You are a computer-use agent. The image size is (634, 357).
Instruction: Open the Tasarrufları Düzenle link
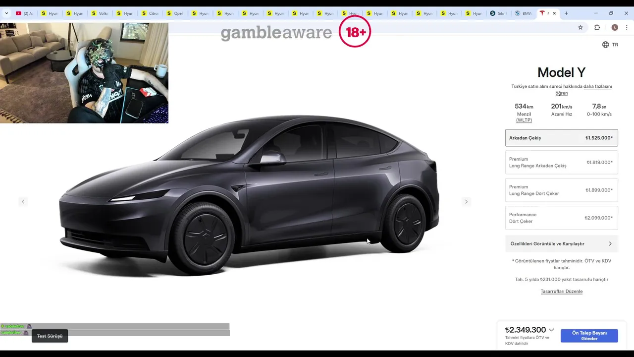pos(562,291)
